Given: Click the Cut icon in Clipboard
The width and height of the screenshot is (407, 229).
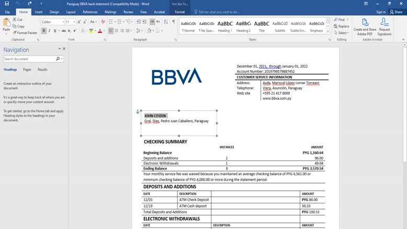Looking at the screenshot, I should pos(17,19).
